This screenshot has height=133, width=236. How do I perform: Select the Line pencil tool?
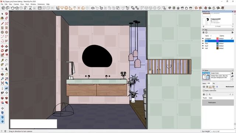(2, 24)
